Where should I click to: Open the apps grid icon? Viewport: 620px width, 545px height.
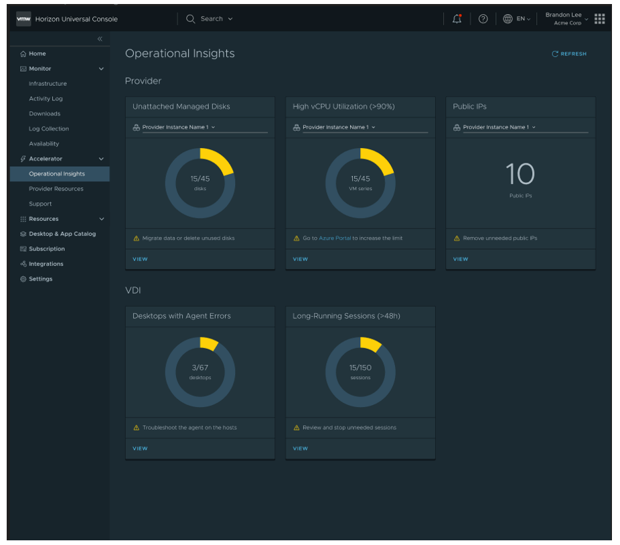point(599,19)
